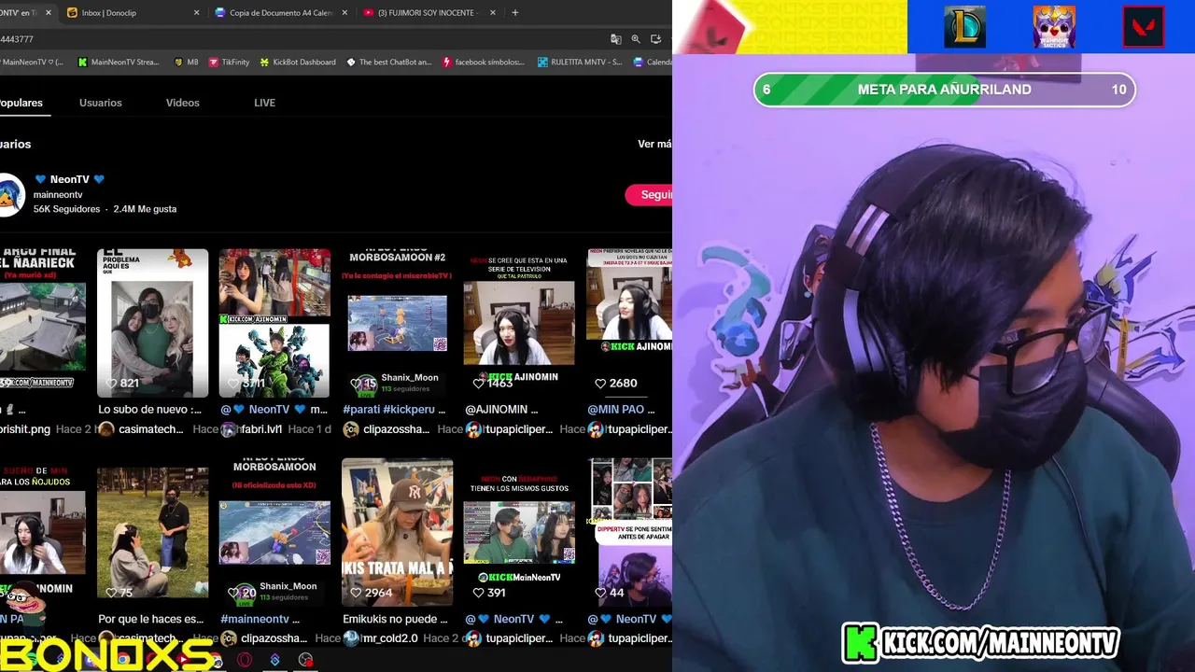This screenshot has width=1195, height=672.
Task: Select the LIVE search tab
Action: 265,103
